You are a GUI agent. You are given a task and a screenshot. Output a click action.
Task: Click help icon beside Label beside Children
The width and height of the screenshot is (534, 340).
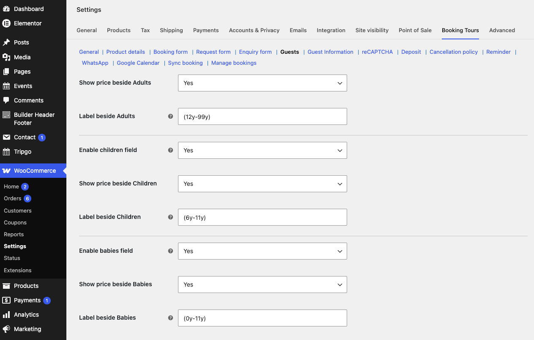point(170,217)
